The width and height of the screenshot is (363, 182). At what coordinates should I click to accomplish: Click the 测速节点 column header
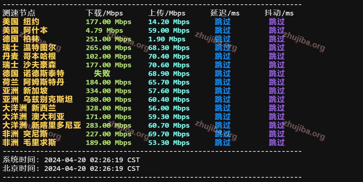[19, 13]
